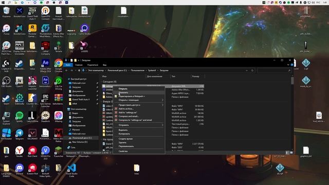Click the Explorer up-folder arrow
The width and height of the screenshot is (329, 185).
click(79, 70)
